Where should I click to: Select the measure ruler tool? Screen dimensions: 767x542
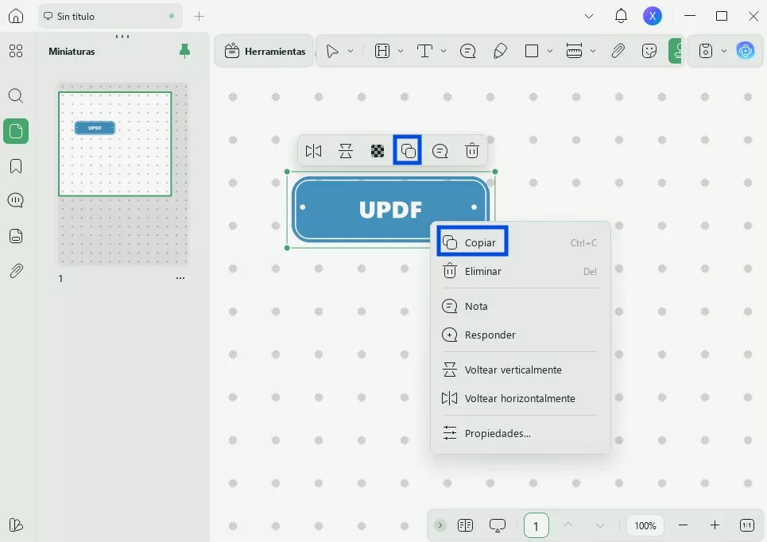pyautogui.click(x=574, y=51)
